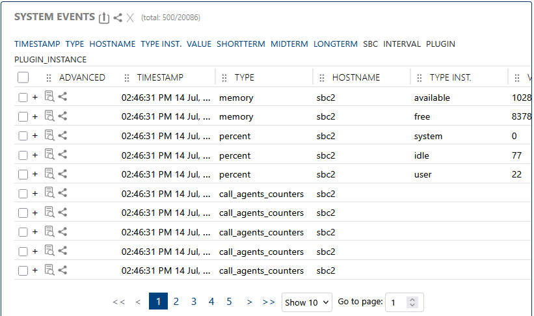The width and height of the screenshot is (534, 316).
Task: Check the percent system row checkbox
Action: pos(23,136)
